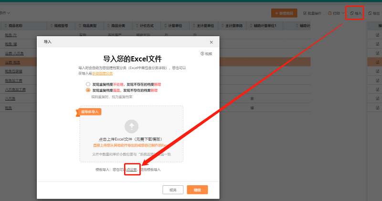Open the 视频 tutorial link in the dialog
The image size is (382, 201).
click(206, 54)
